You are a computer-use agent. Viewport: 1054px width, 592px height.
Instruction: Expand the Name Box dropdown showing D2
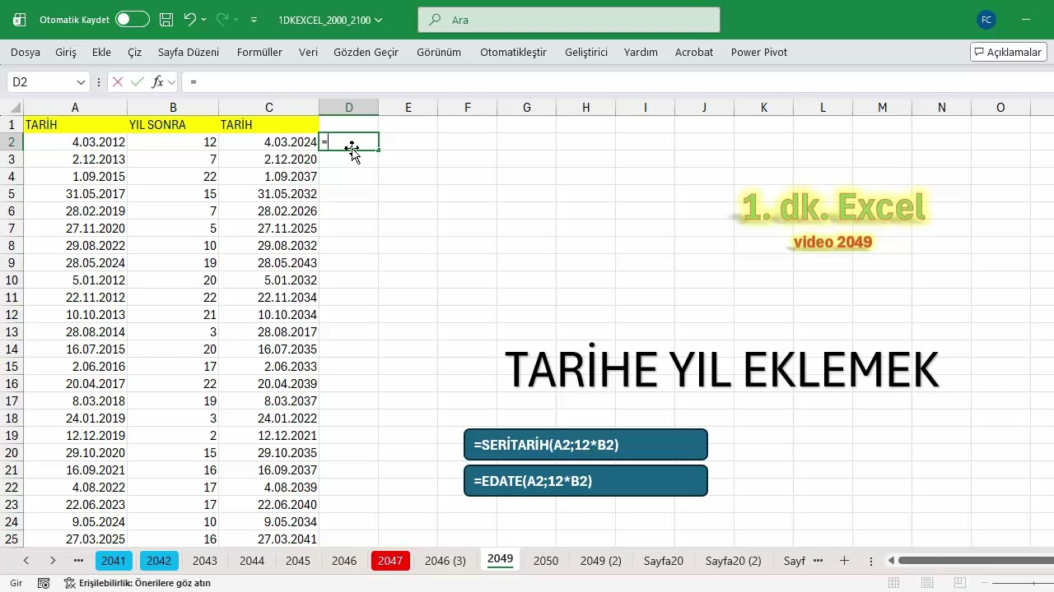(81, 82)
